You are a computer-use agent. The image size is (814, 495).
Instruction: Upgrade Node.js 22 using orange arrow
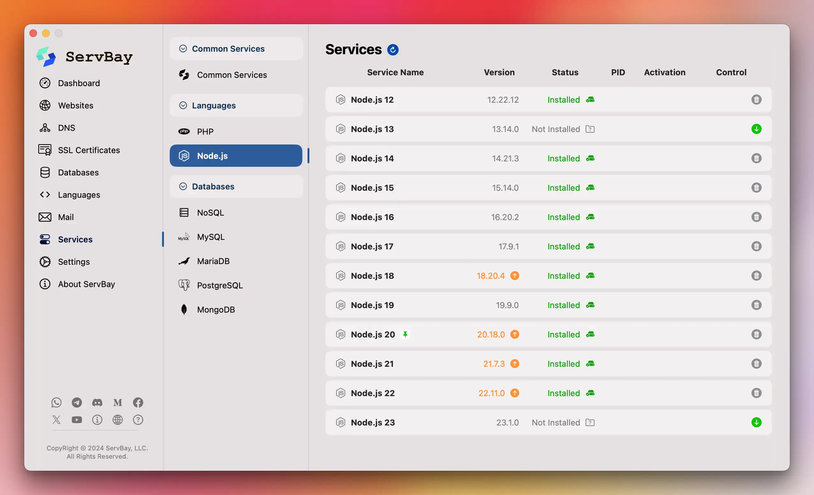click(515, 393)
